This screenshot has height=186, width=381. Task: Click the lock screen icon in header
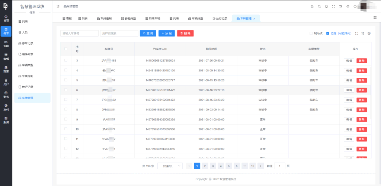pyautogui.click(x=312, y=6)
